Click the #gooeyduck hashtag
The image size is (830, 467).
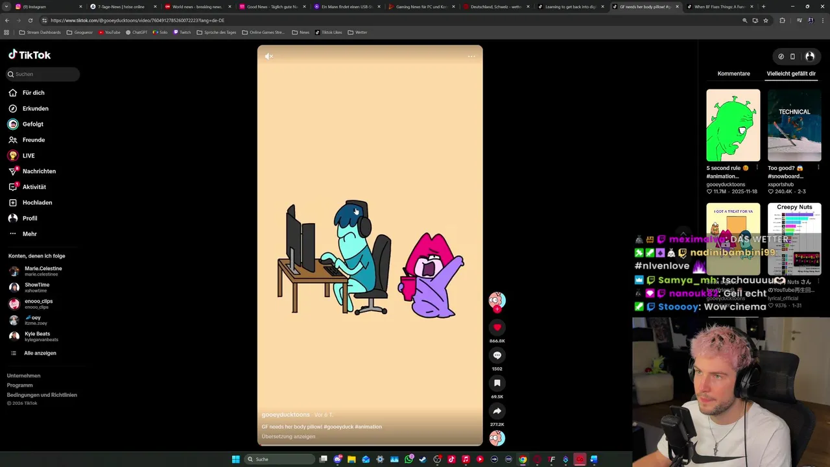coord(338,427)
